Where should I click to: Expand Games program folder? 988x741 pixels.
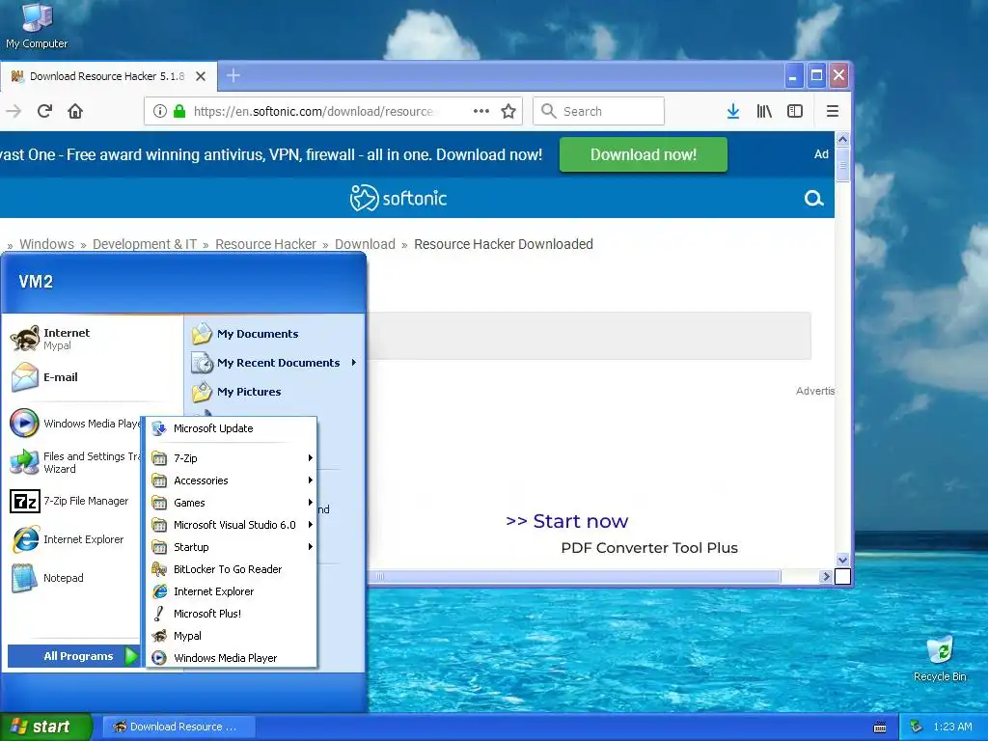pyautogui.click(x=232, y=503)
